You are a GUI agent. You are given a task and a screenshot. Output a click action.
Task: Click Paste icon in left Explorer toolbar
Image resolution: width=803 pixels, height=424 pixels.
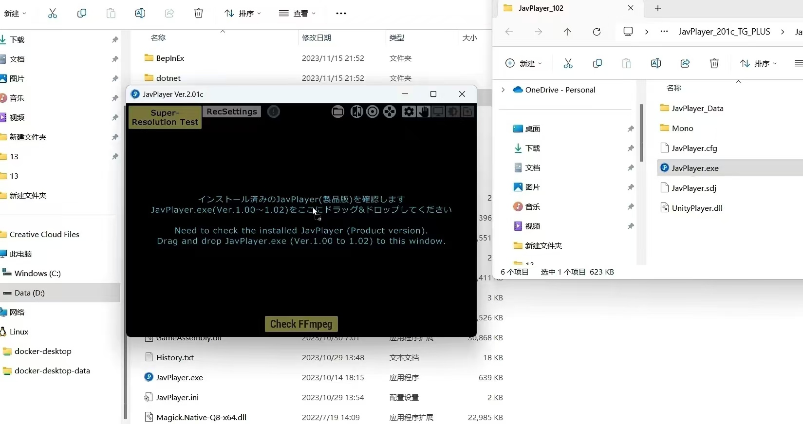coord(111,14)
